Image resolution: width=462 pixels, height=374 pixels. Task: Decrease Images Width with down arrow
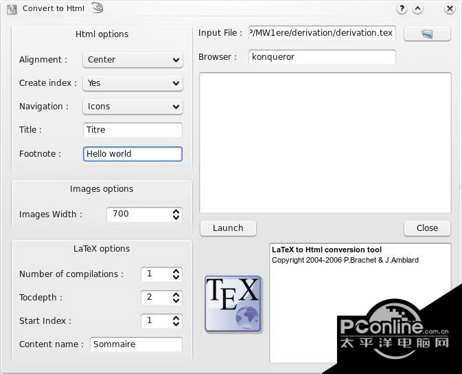click(x=176, y=217)
